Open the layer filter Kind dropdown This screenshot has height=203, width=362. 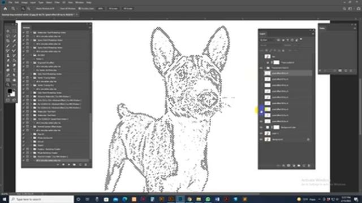tap(268, 40)
